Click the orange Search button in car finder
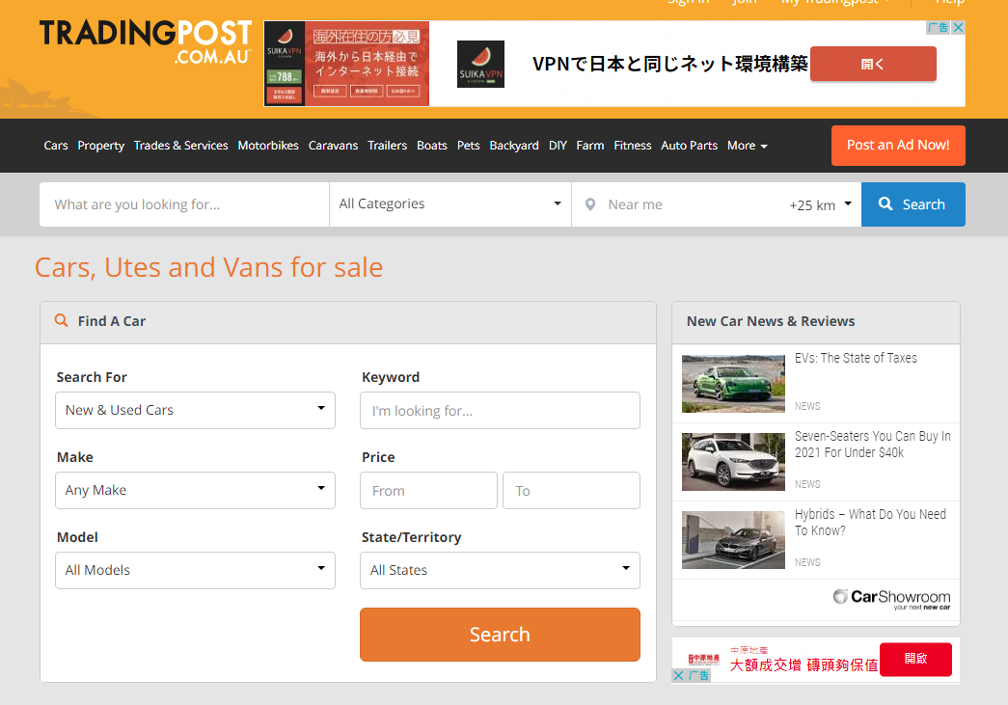 coord(500,635)
